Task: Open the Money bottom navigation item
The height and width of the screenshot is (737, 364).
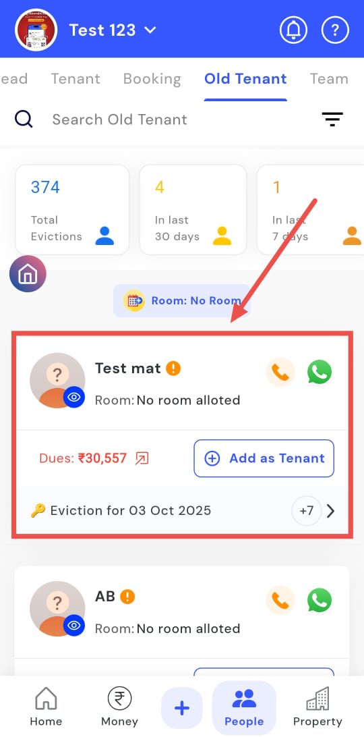Action: pyautogui.click(x=119, y=707)
